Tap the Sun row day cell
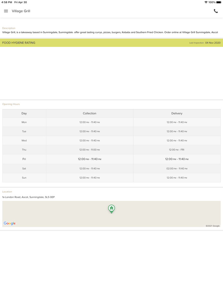The width and height of the screenshot is (223, 298). click(24, 178)
